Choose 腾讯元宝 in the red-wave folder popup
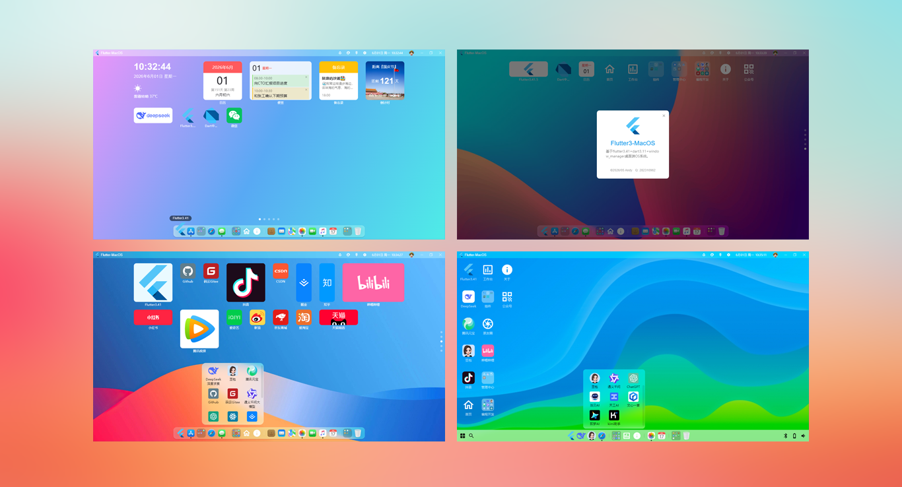902x487 pixels. (252, 372)
